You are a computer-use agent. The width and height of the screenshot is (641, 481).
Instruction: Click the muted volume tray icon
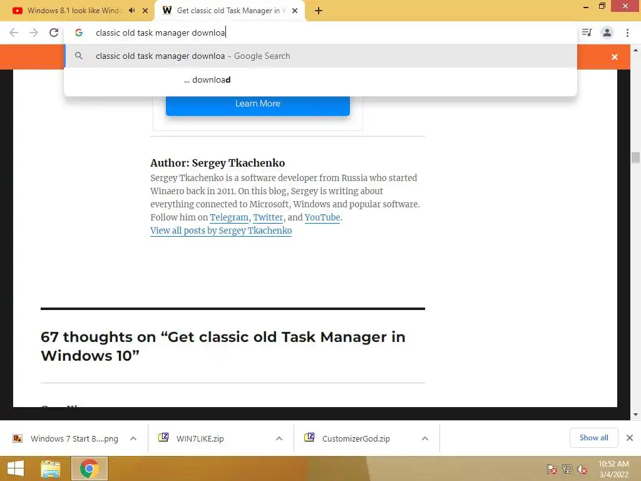coord(582,469)
